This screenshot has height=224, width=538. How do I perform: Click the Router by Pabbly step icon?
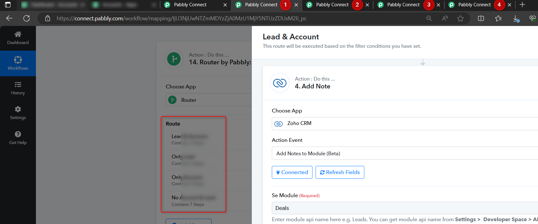pyautogui.click(x=174, y=59)
